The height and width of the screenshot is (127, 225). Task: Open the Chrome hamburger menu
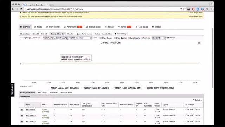pyautogui.click(x=211, y=9)
